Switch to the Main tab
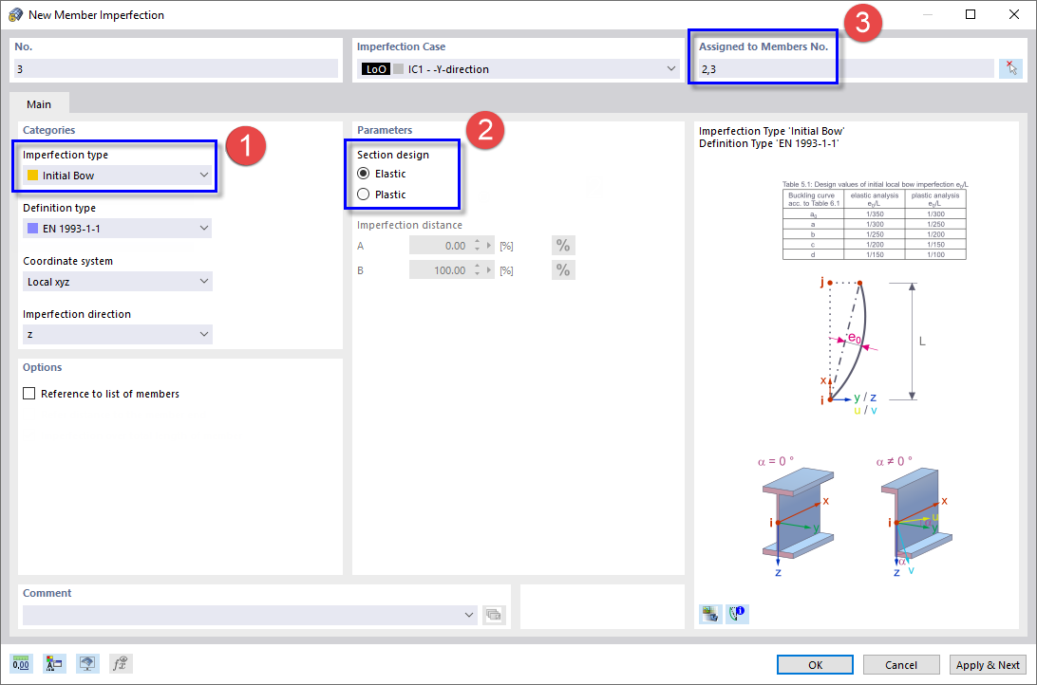 pyautogui.click(x=39, y=103)
